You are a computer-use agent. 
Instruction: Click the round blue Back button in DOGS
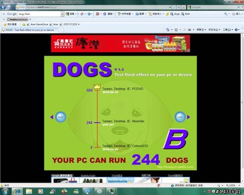[60, 117]
